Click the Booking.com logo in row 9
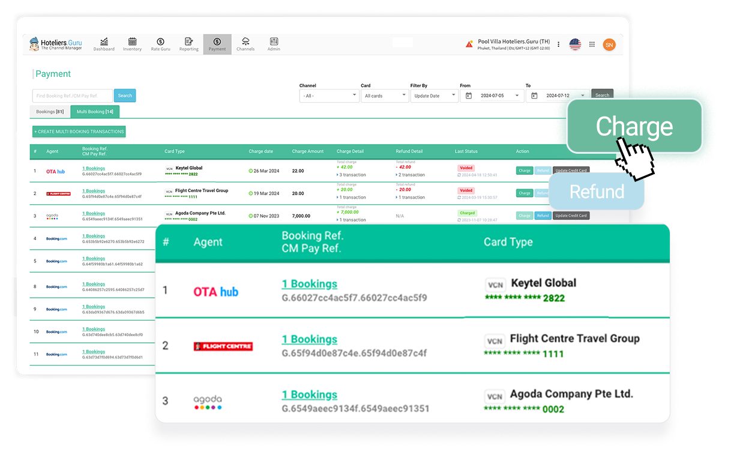The height and width of the screenshot is (454, 731). pyautogui.click(x=56, y=309)
